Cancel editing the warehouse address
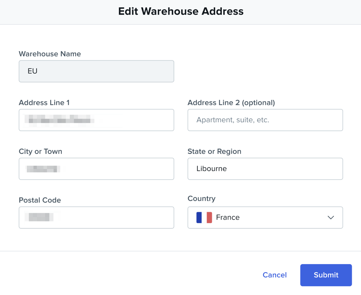361x295 pixels. coord(275,275)
